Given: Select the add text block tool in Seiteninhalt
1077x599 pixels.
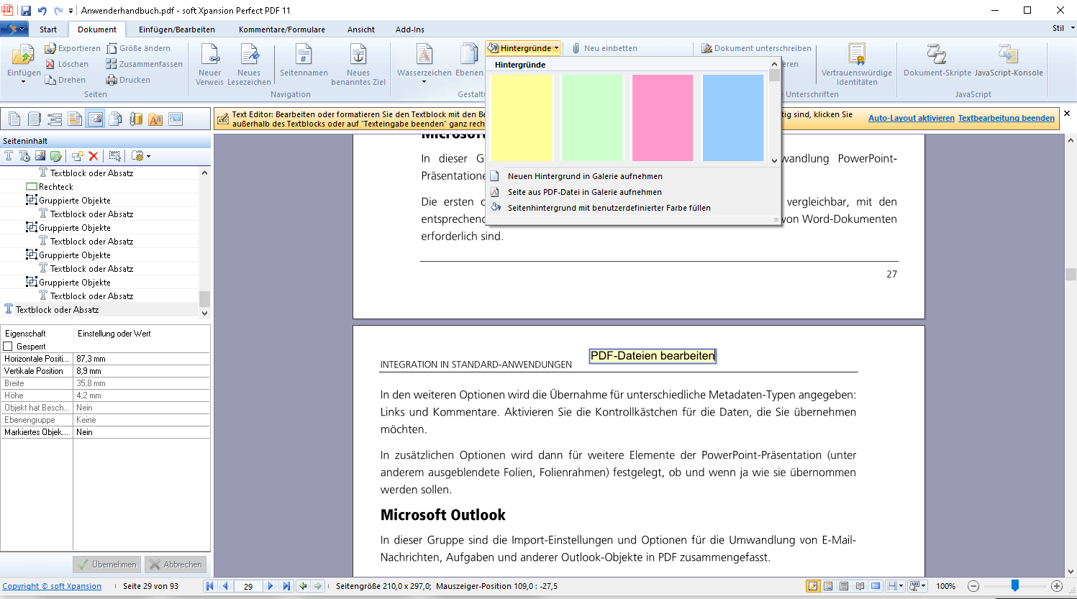Looking at the screenshot, I should click(9, 156).
